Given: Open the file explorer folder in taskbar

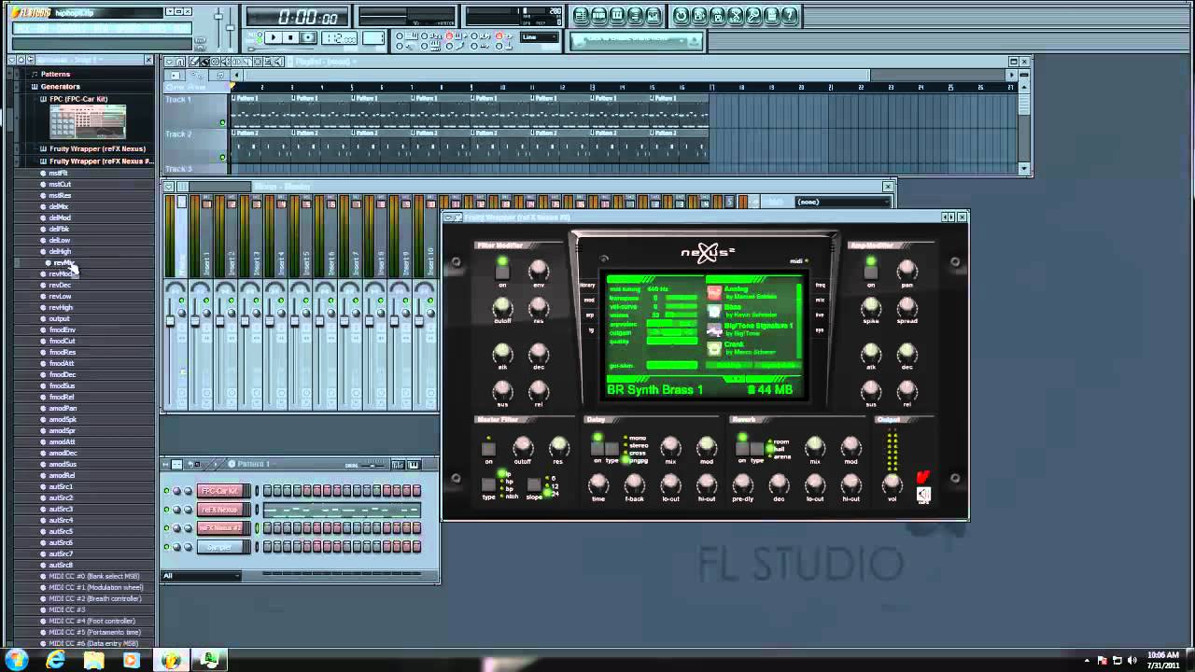Looking at the screenshot, I should coord(93,660).
